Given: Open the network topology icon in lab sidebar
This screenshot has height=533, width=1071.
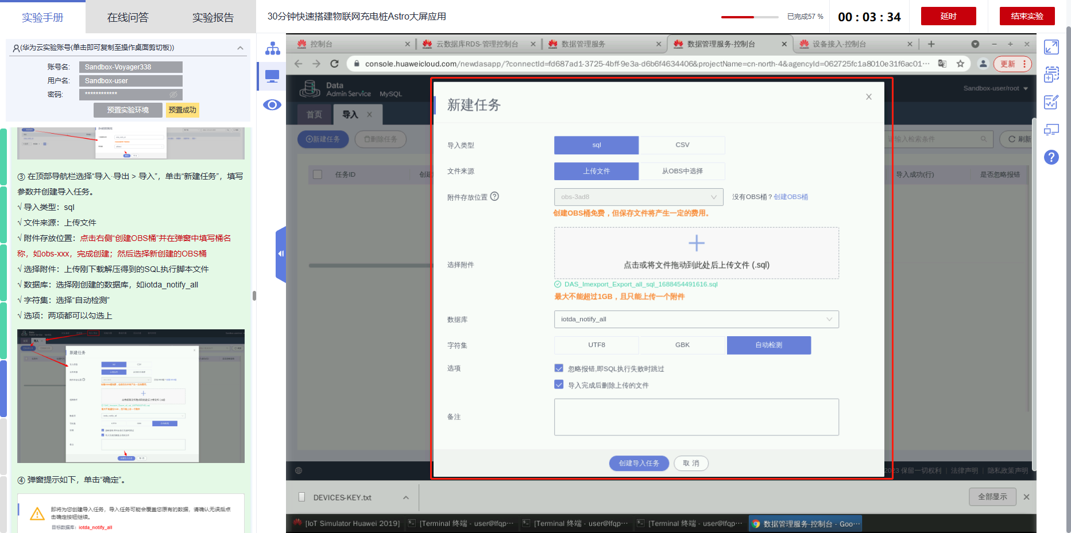Looking at the screenshot, I should 272,48.
